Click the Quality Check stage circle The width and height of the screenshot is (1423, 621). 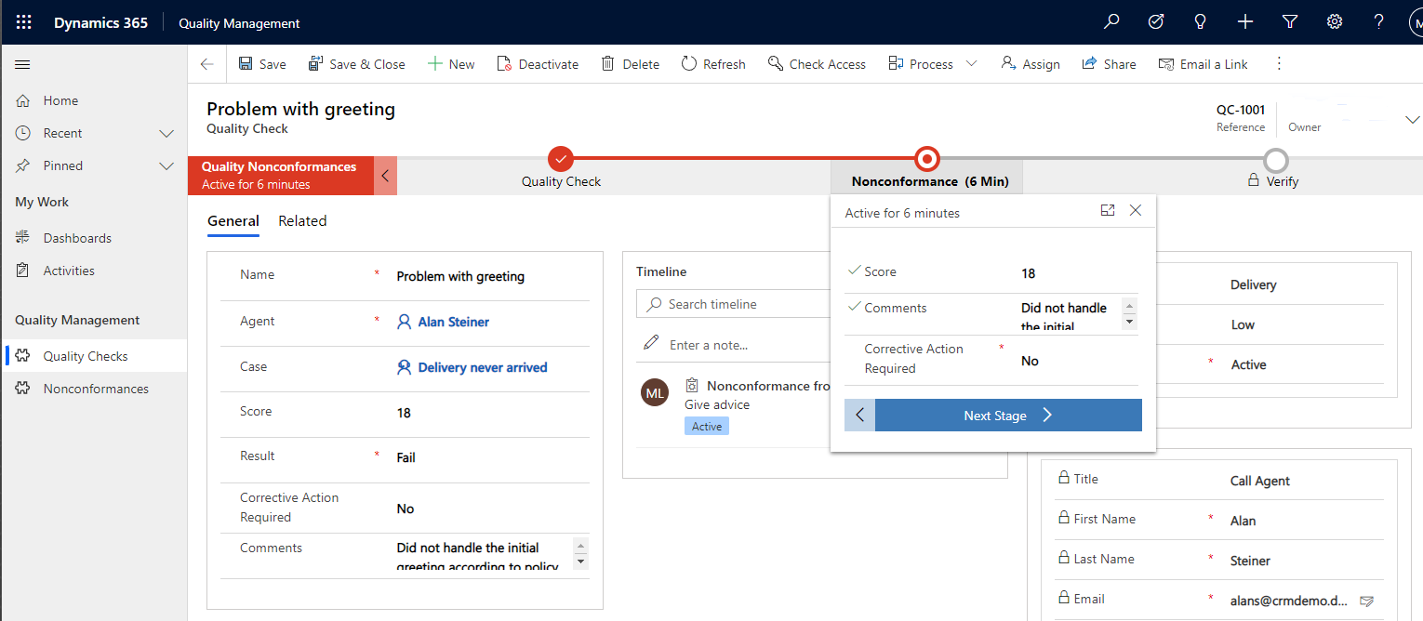coord(561,158)
